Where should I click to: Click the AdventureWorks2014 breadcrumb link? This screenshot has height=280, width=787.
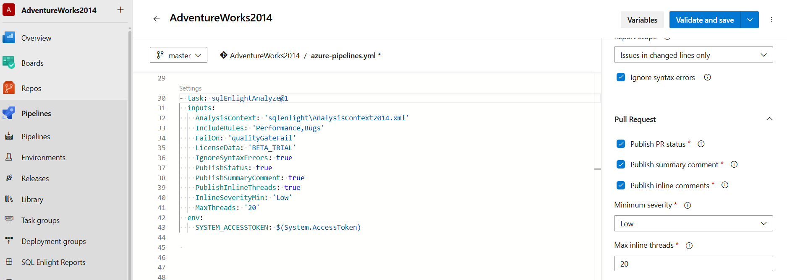pos(265,55)
